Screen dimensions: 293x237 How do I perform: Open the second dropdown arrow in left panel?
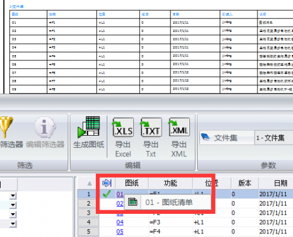point(13,205)
